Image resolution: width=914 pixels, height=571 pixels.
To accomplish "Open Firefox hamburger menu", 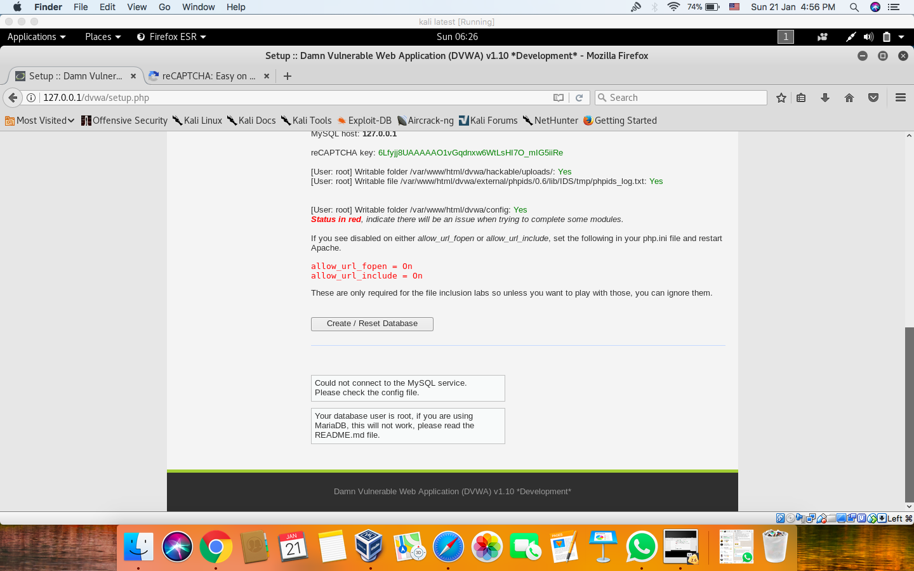I will pos(901,98).
